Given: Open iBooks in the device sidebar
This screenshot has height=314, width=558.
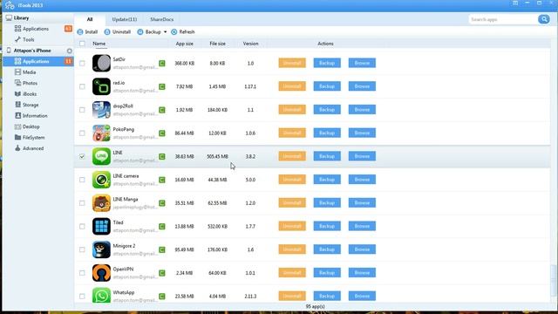Looking at the screenshot, I should tap(25, 94).
